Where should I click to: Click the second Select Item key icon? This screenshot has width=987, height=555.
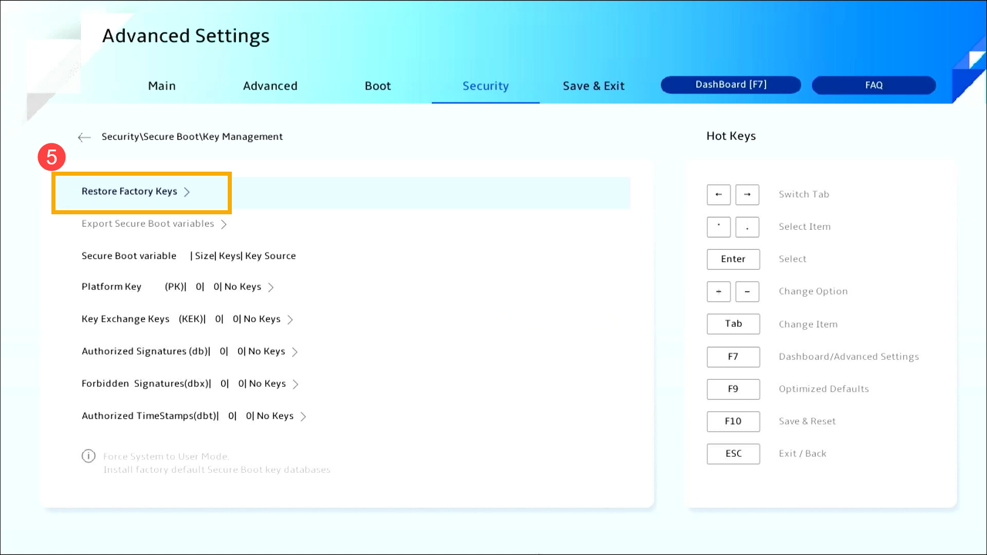coord(747,227)
